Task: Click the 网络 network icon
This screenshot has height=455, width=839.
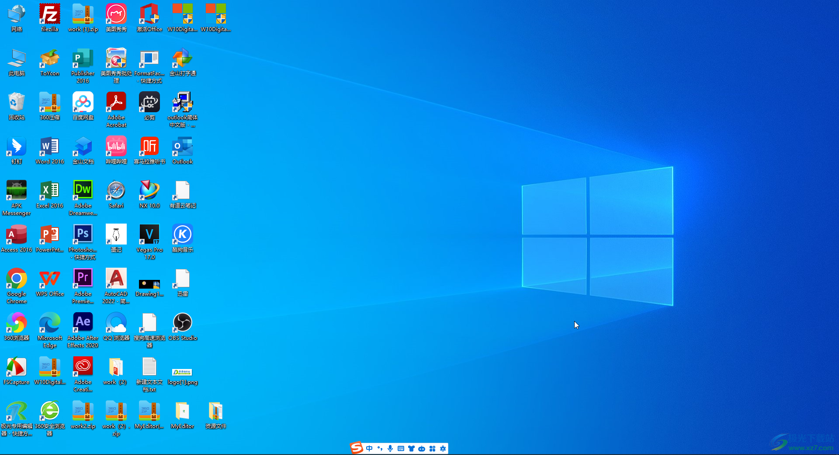Action: pos(17,14)
